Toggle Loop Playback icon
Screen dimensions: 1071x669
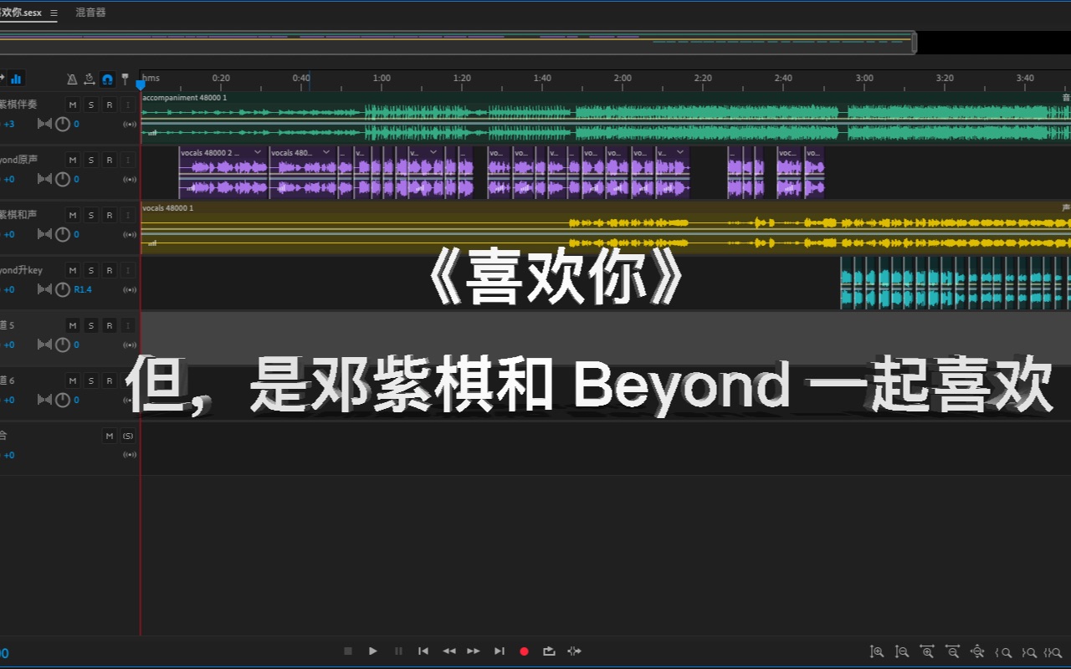click(x=549, y=651)
